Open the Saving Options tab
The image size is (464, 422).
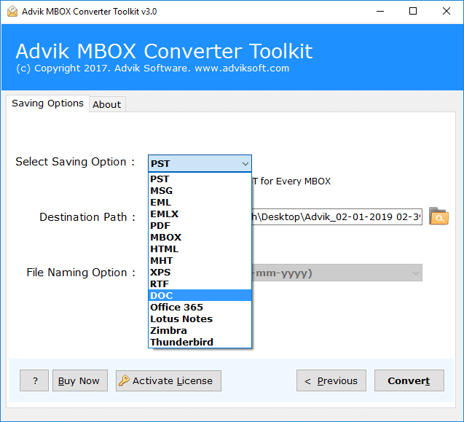(47, 103)
